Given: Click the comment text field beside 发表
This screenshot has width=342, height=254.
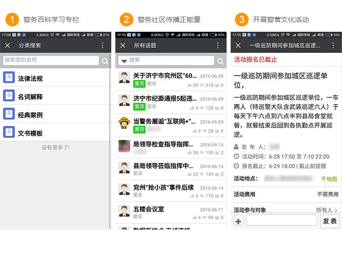Looking at the screenshot, I should (x=281, y=220).
